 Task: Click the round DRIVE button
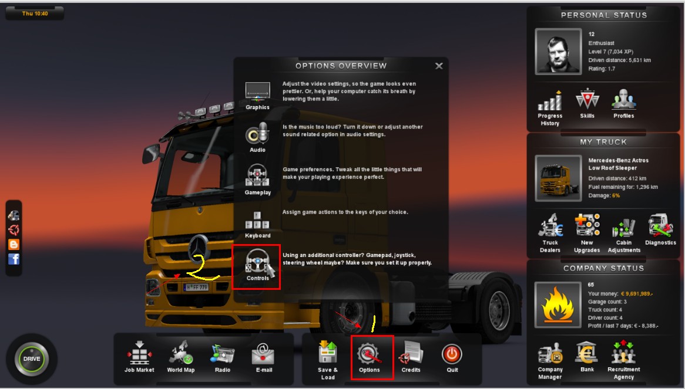32,359
